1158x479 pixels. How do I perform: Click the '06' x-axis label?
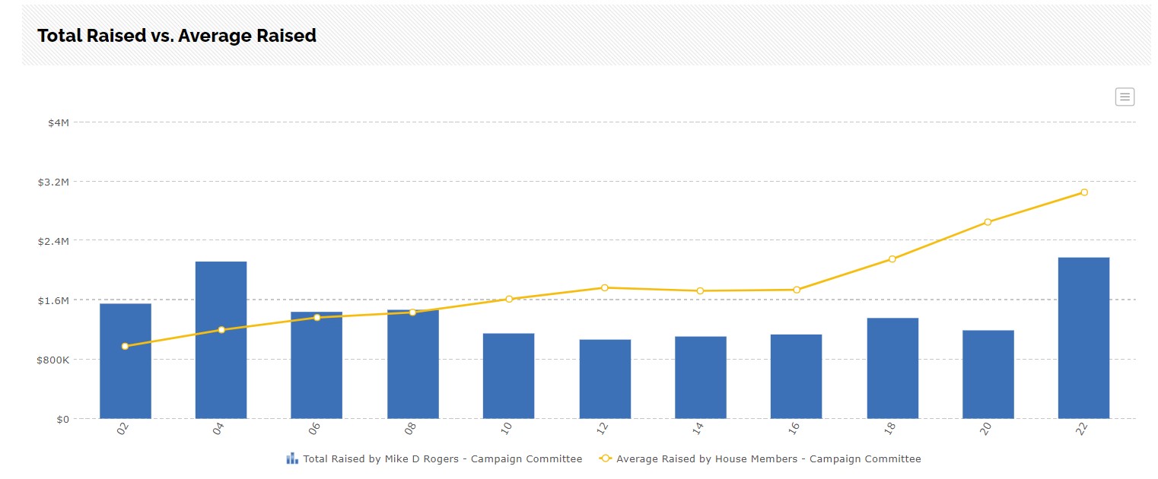(x=315, y=429)
